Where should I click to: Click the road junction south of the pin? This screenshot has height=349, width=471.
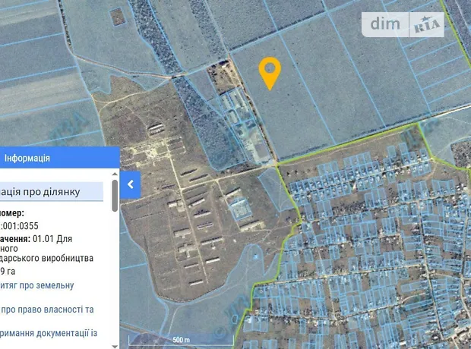coord(273,162)
